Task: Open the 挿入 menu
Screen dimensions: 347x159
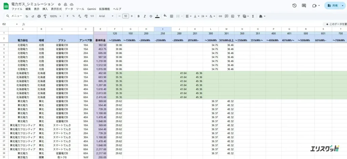Action: click(45, 9)
